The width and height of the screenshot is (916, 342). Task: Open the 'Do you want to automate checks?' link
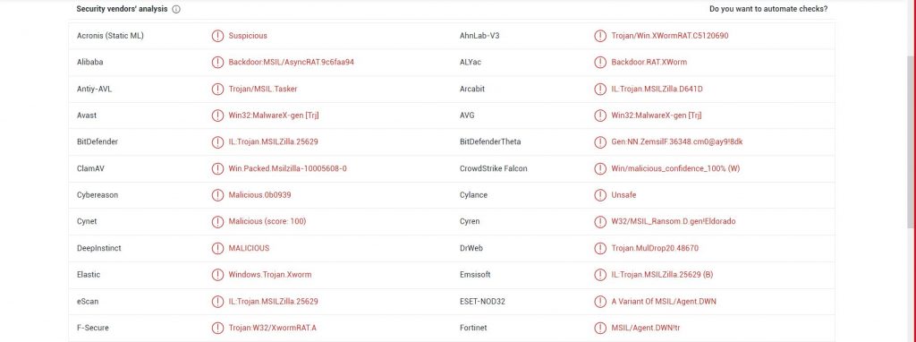(x=768, y=9)
